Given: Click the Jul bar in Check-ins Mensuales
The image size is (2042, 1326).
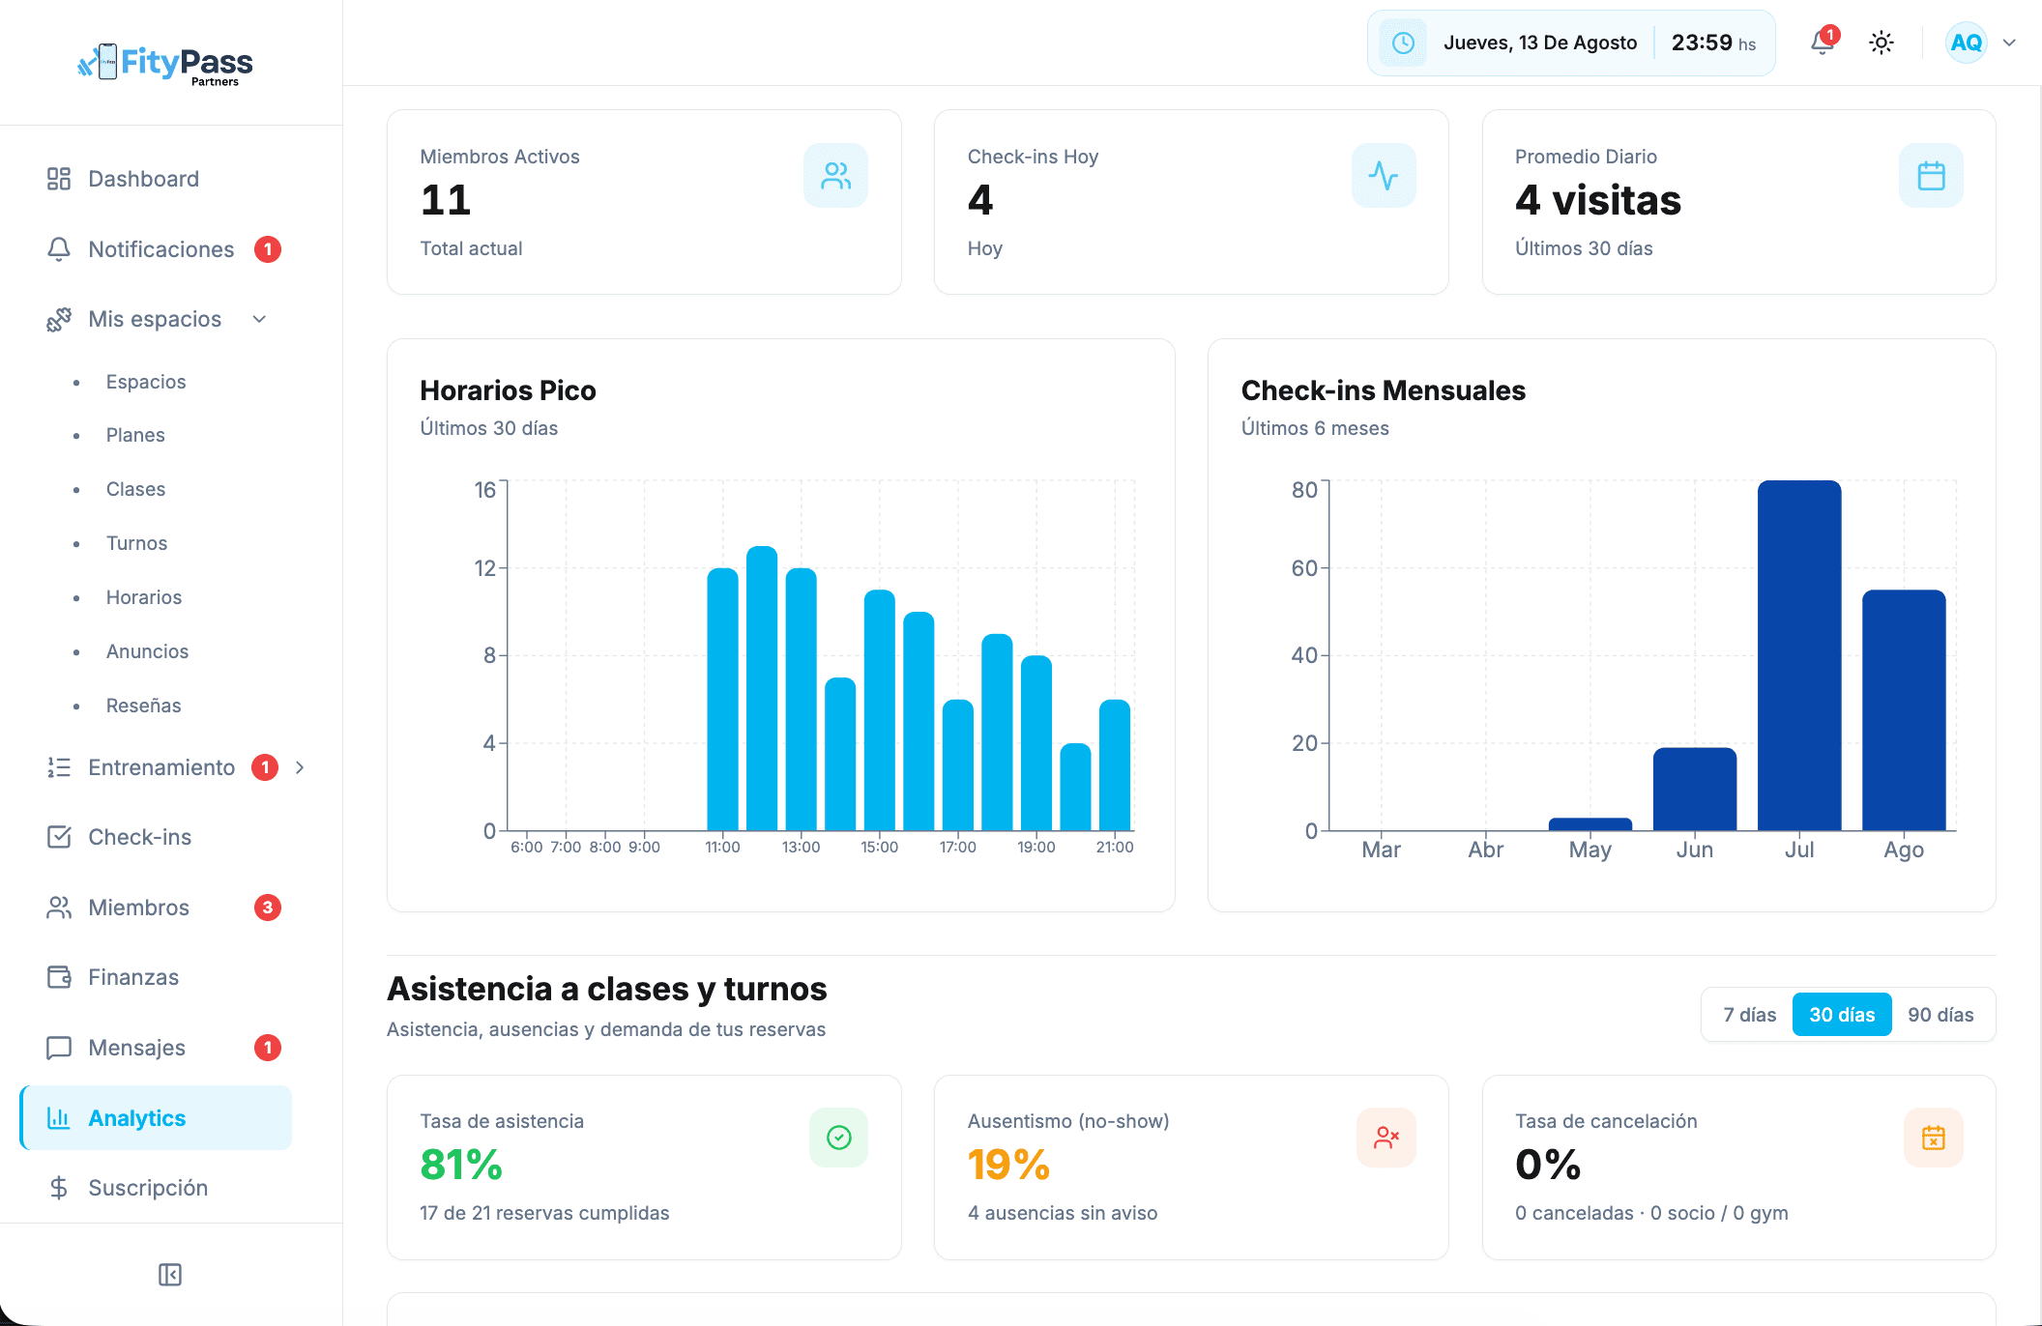Looking at the screenshot, I should pos(1799,655).
